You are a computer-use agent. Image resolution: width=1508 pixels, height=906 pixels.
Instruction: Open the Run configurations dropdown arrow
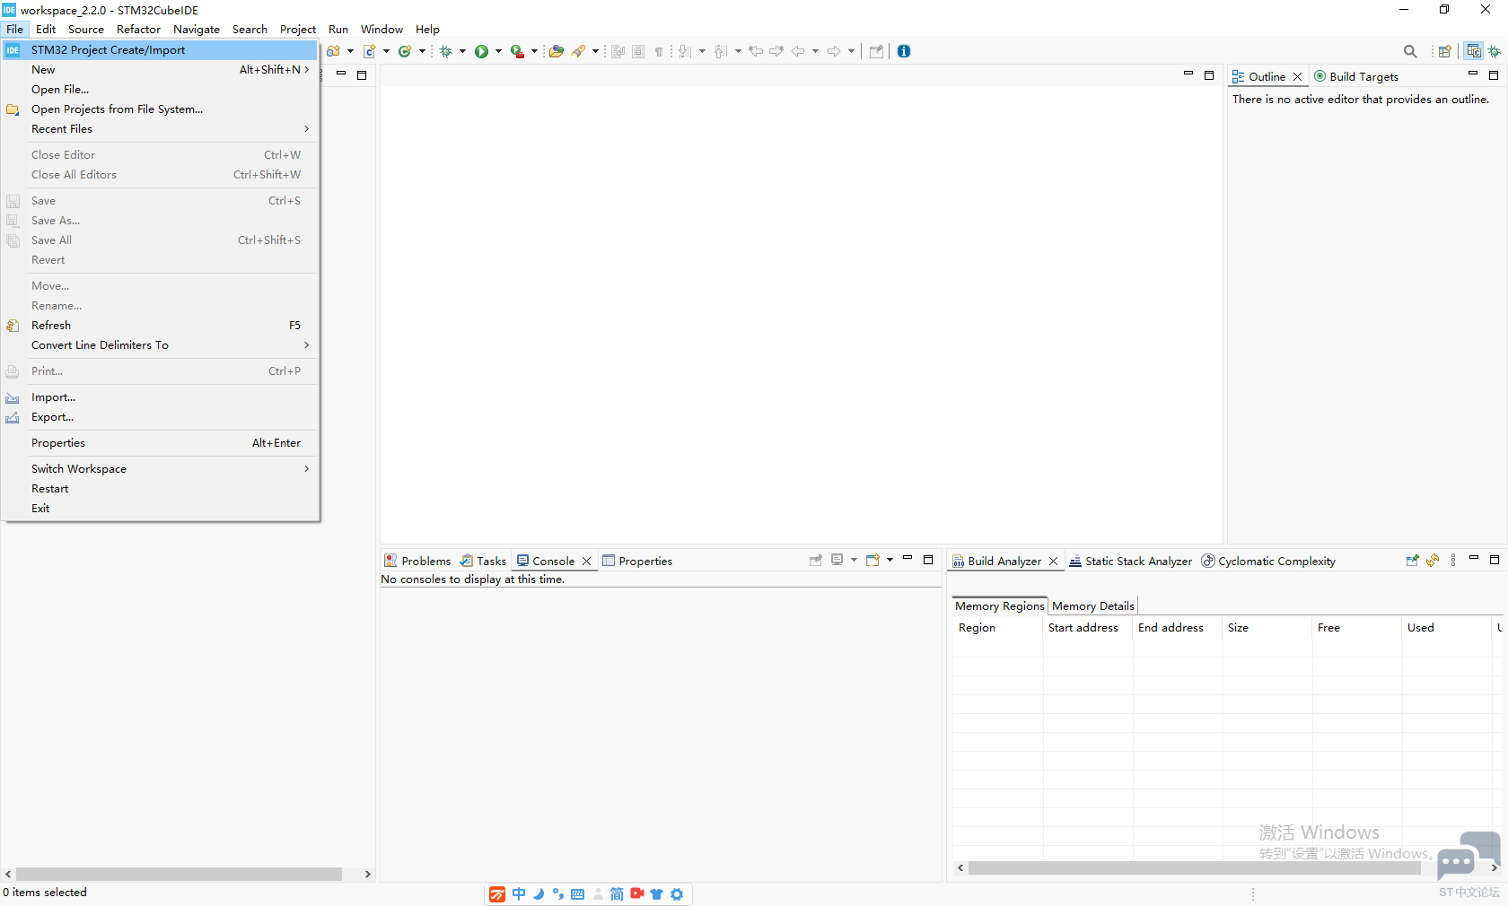click(498, 51)
